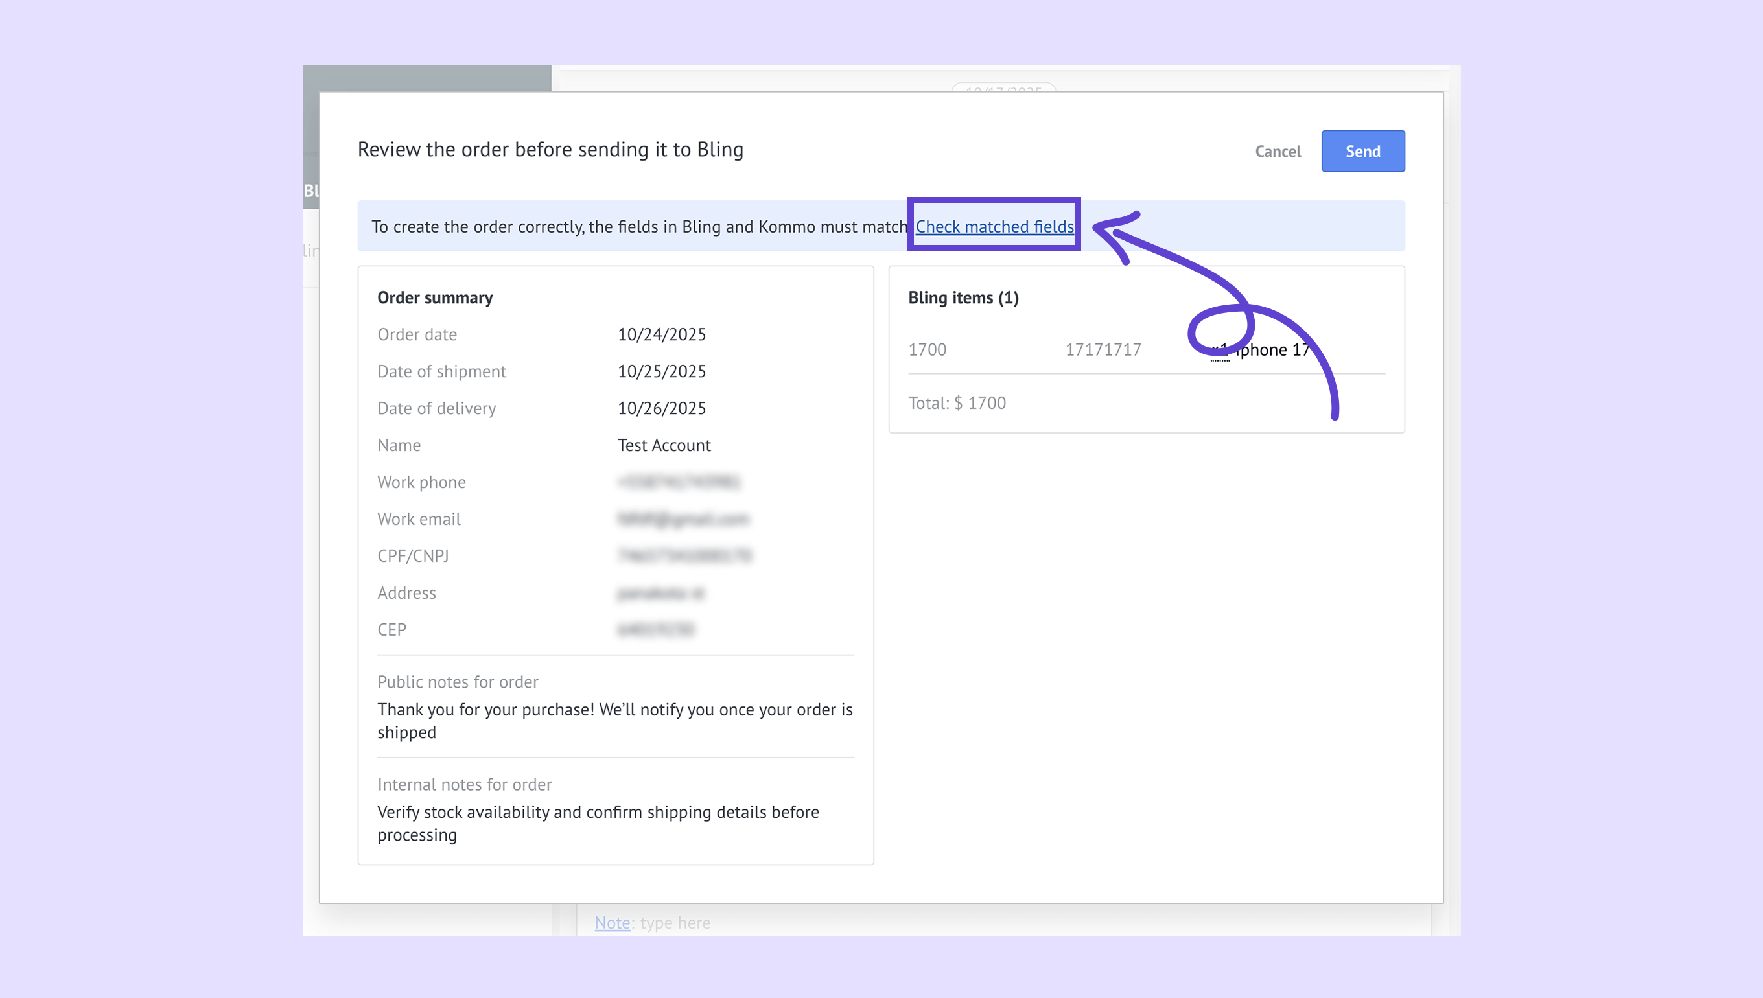1763x998 pixels.
Task: Click the Order date value 10/24/2025
Action: [662, 334]
